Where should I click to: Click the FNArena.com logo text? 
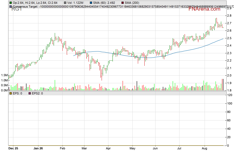tap(204, 9)
